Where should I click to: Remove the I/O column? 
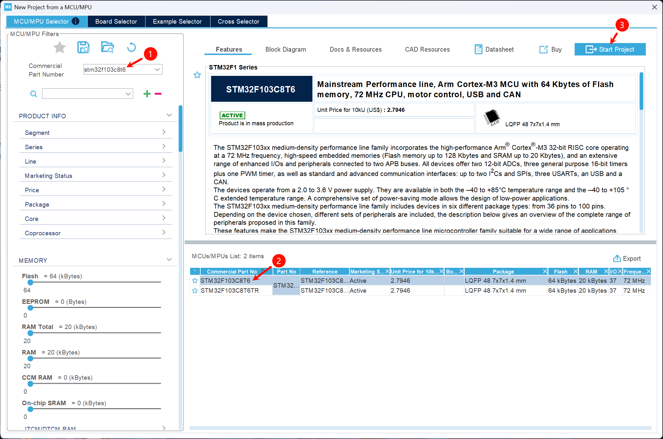point(620,271)
